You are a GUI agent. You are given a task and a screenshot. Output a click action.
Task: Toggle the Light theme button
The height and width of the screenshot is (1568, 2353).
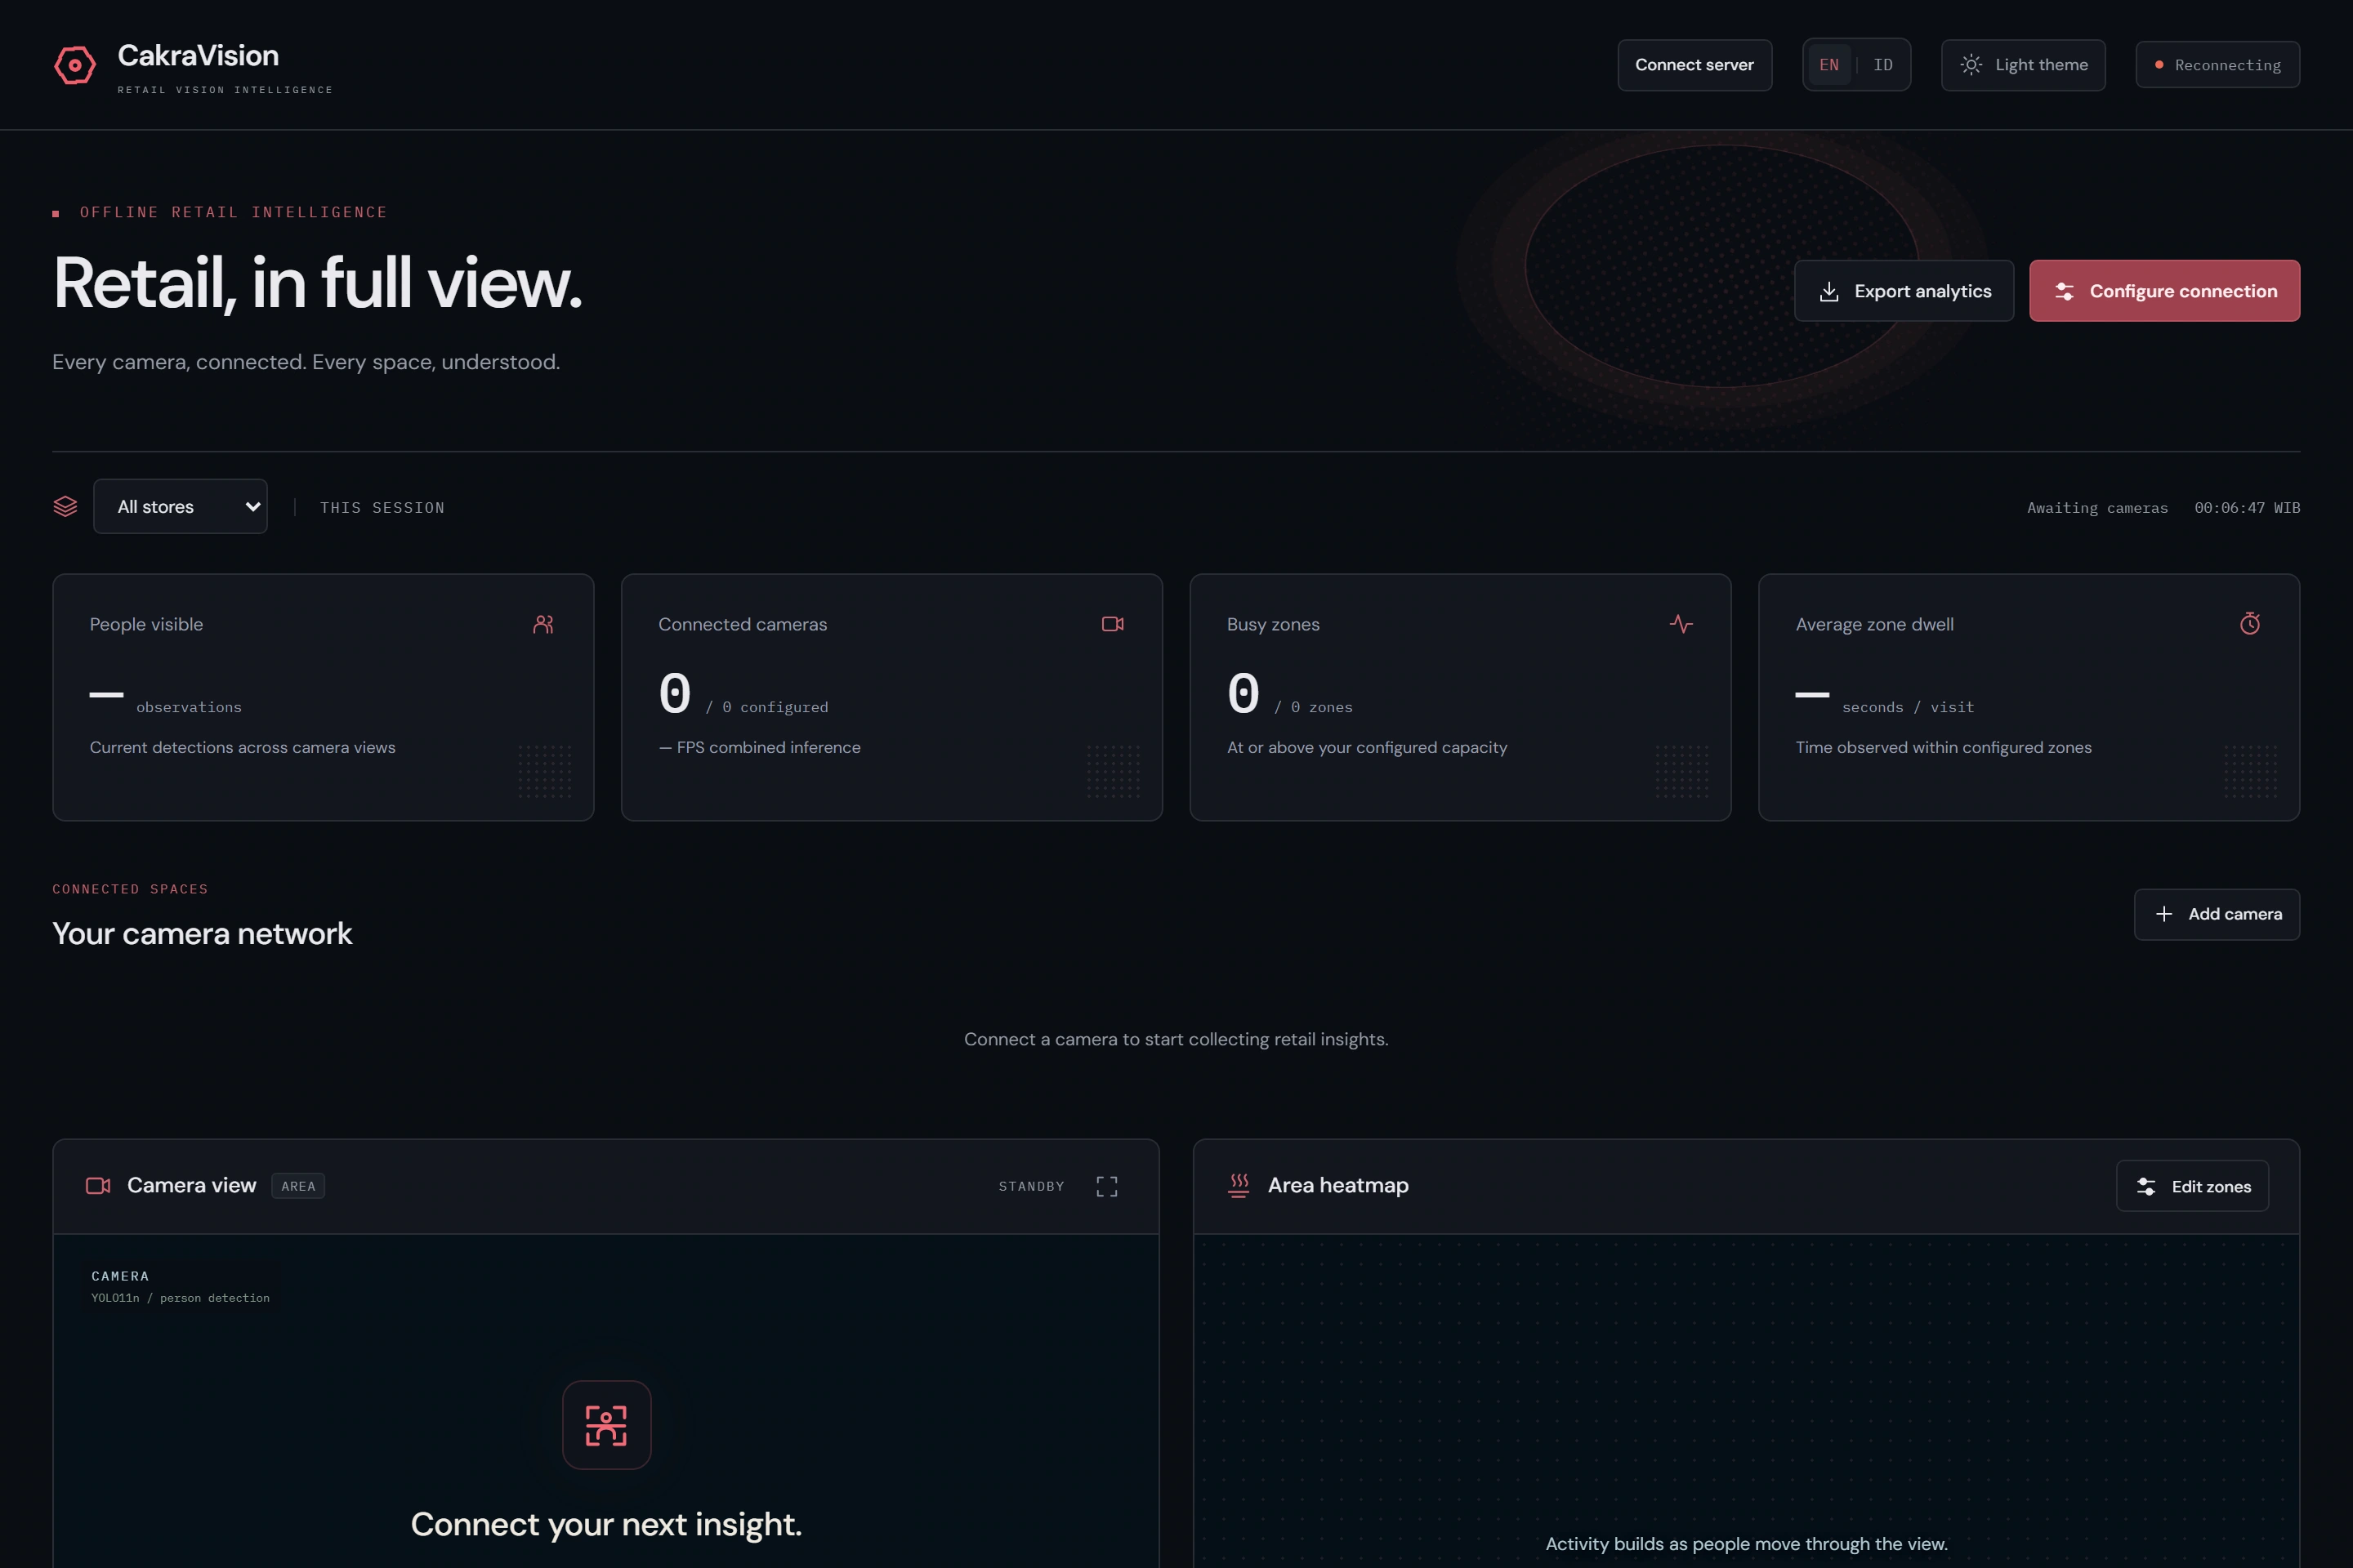click(x=2023, y=65)
